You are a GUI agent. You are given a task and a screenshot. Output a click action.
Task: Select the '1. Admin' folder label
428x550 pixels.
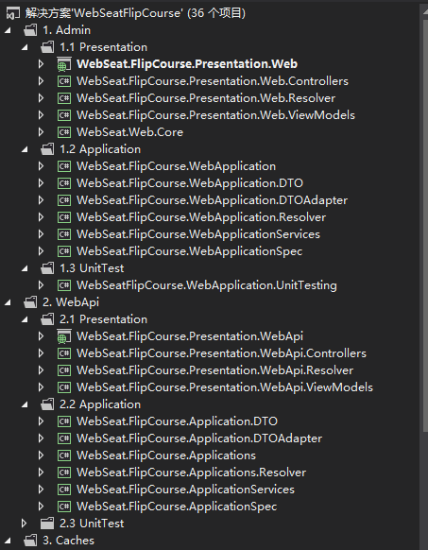[67, 30]
